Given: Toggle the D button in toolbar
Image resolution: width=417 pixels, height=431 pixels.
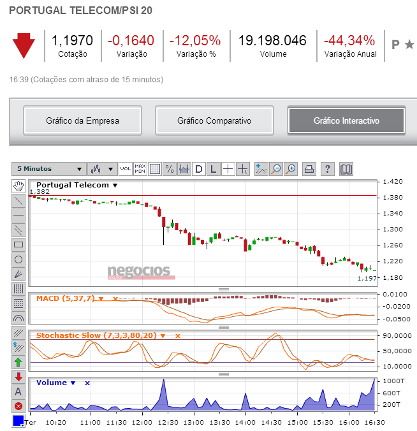Looking at the screenshot, I should pos(199,169).
